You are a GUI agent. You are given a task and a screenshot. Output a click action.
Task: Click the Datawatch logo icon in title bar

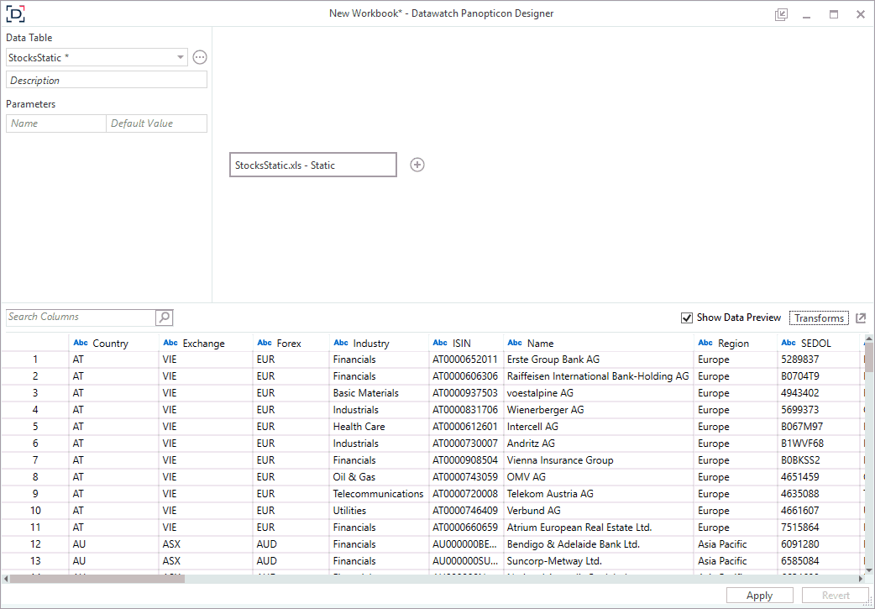pyautogui.click(x=15, y=14)
